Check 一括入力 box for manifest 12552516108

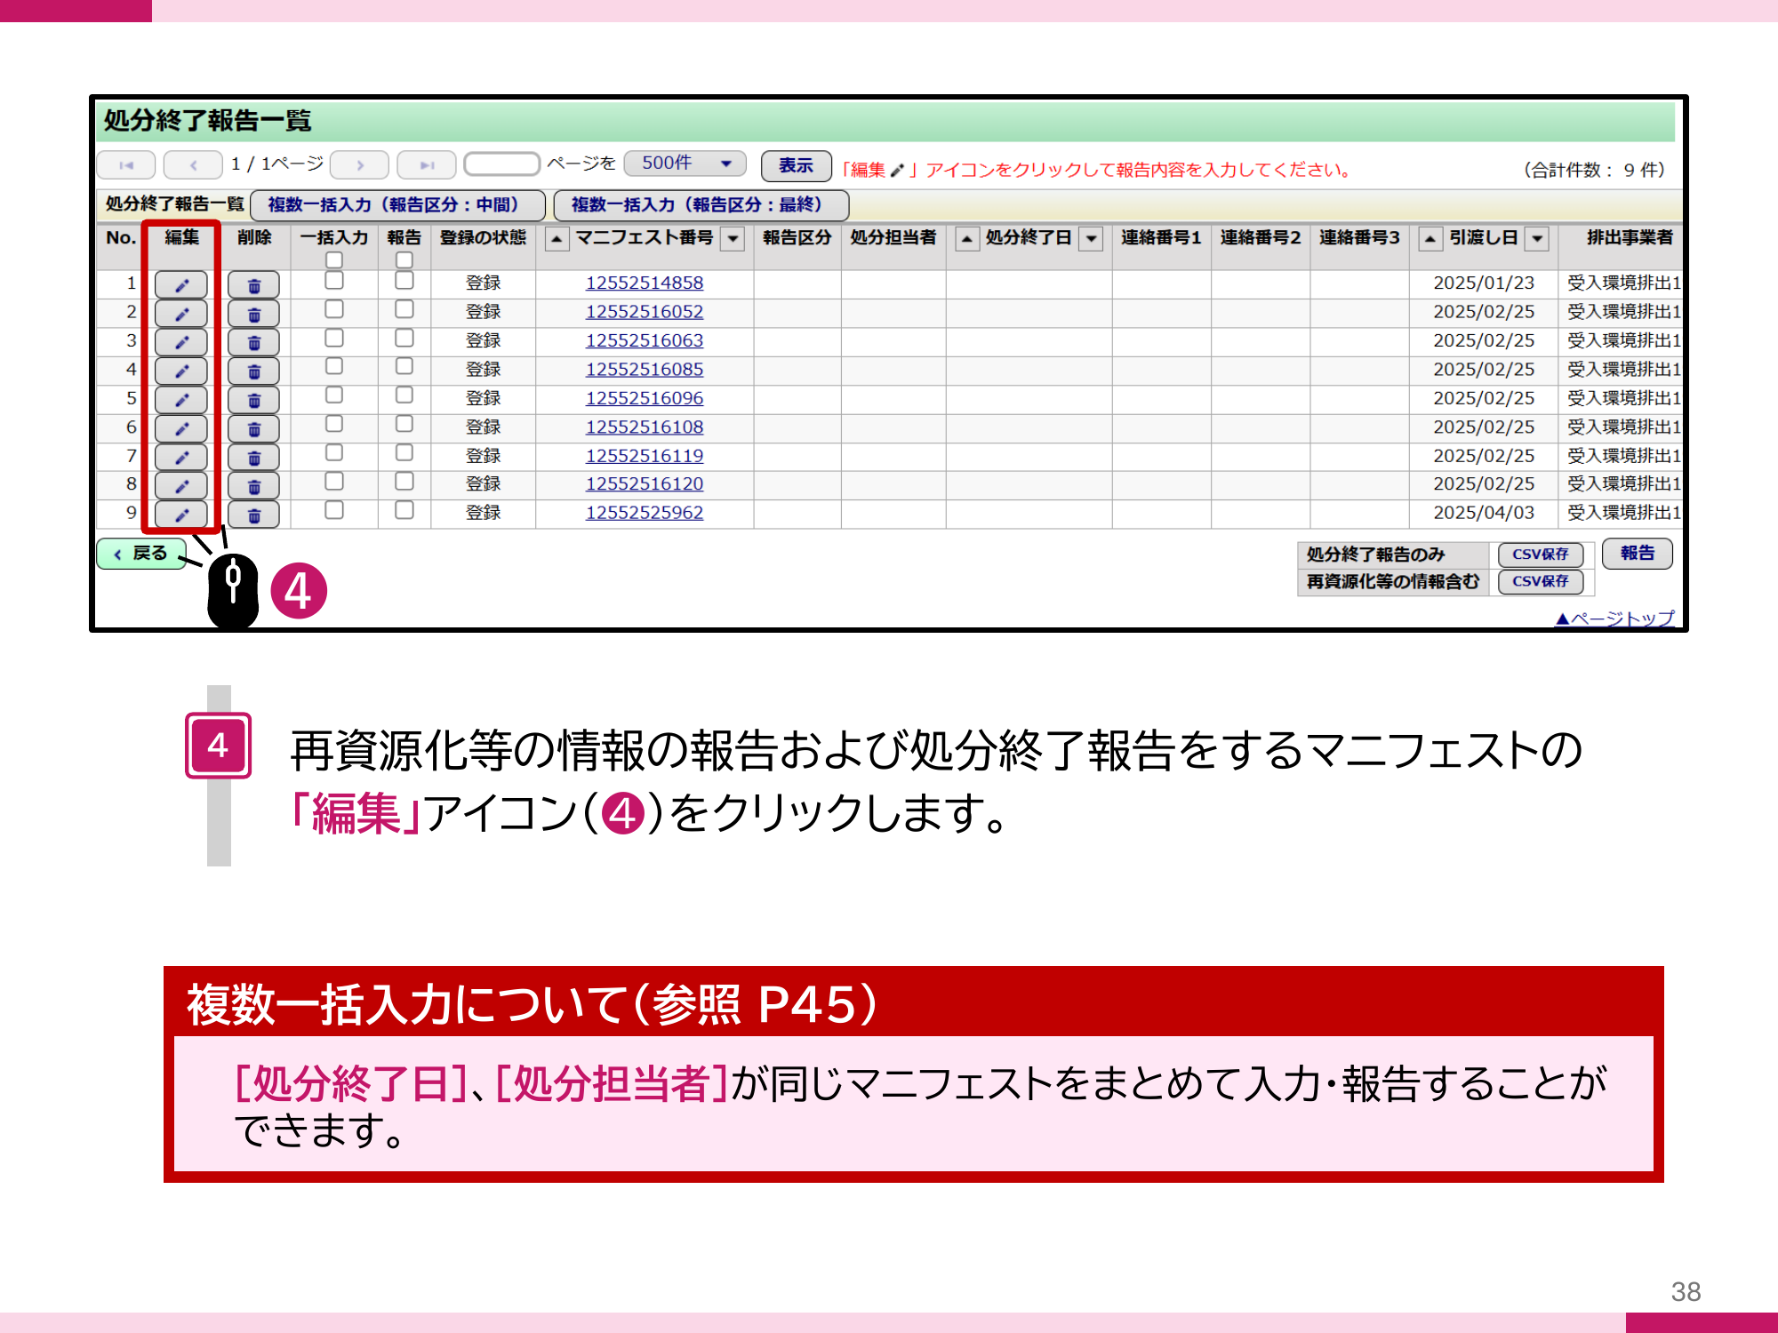click(334, 424)
